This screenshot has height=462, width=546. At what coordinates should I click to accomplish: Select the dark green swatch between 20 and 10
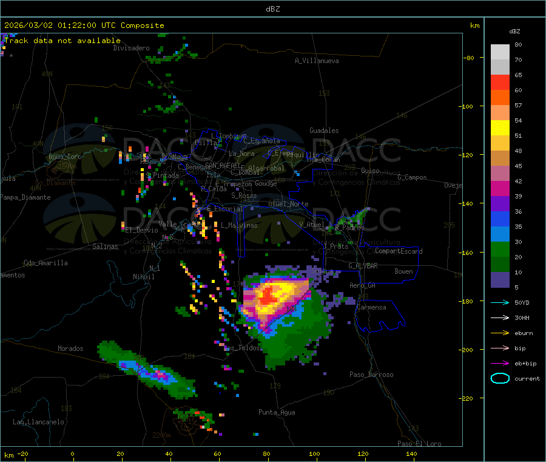[500, 265]
